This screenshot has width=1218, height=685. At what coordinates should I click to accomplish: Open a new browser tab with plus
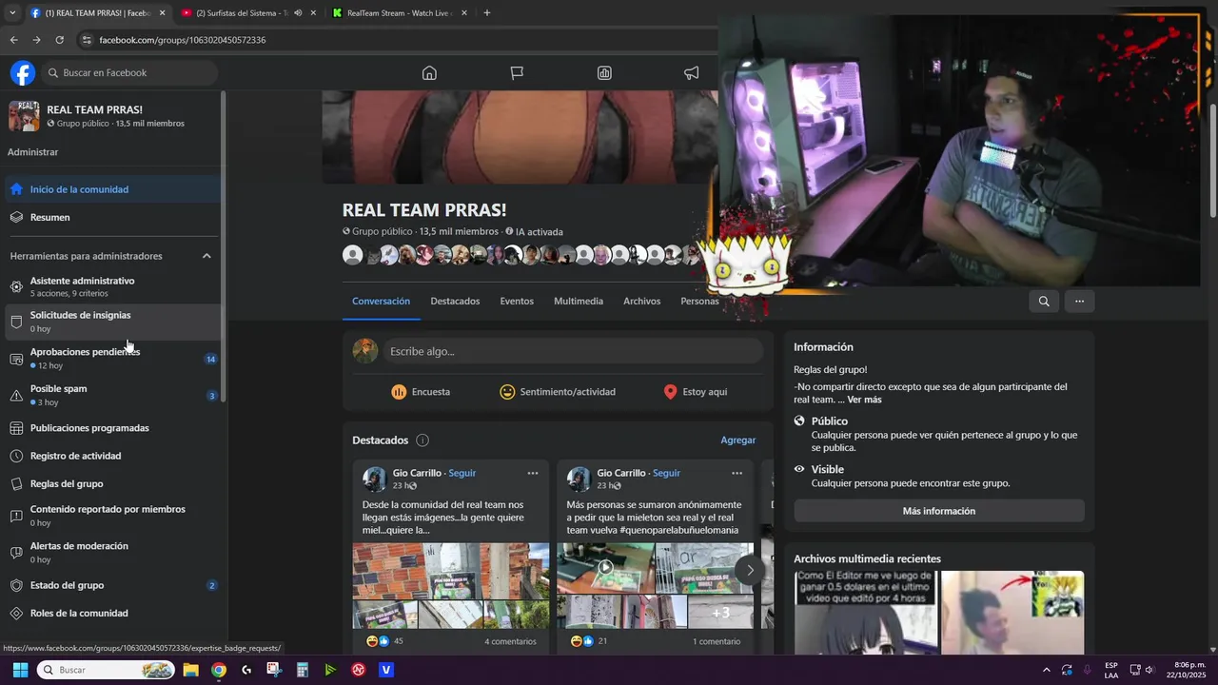pos(487,13)
